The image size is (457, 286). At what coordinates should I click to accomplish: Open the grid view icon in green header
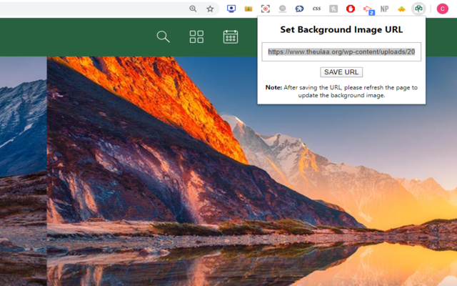click(x=196, y=36)
